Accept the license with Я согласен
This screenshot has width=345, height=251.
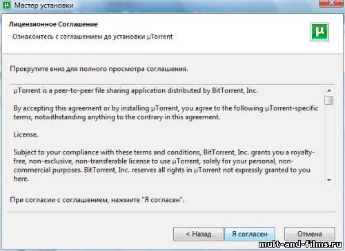pyautogui.click(x=250, y=234)
